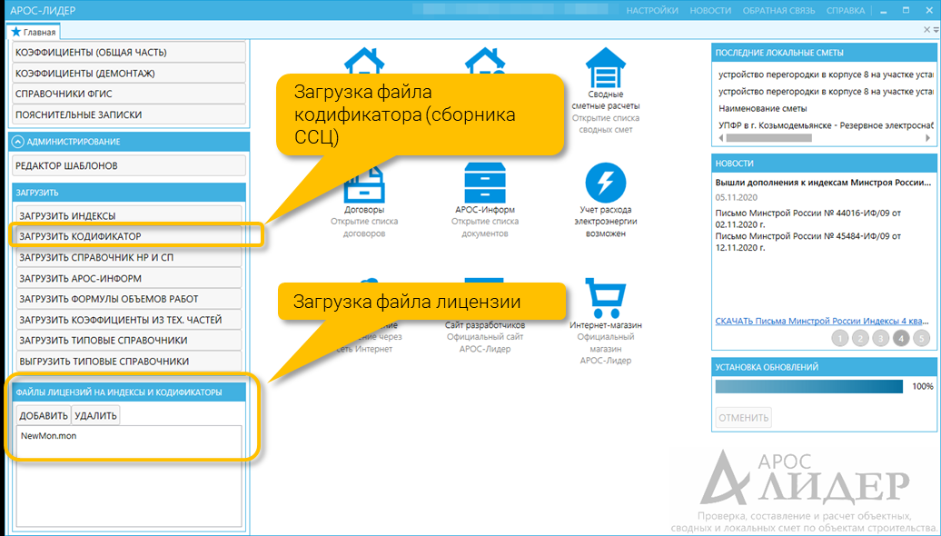The height and width of the screenshot is (536, 941).
Task: Click Загрузить кодификатор
Action: coord(128,236)
